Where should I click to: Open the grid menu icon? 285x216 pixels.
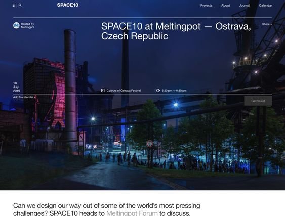click(15, 5)
